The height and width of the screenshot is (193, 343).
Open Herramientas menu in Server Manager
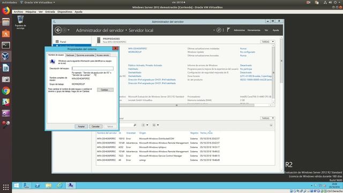[253, 30]
